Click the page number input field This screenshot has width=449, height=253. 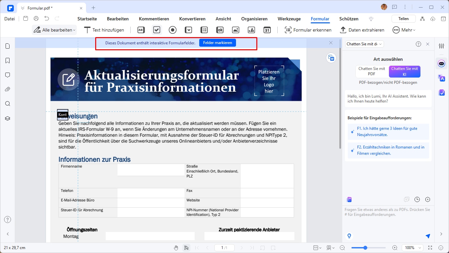click(x=224, y=248)
